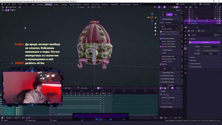The height and width of the screenshot is (125, 222).
Task: Click the Check Rig button
Action: coord(170,85)
